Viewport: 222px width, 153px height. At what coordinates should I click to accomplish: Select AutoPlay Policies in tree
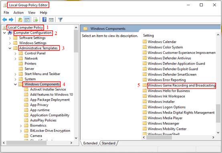coord(43,120)
